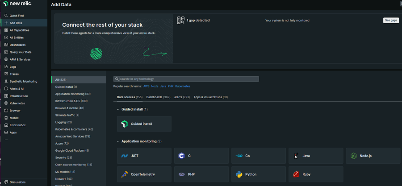The width and height of the screenshot is (402, 186).
Task: Expand sidebar more items ellipsis
Action: 6,140
